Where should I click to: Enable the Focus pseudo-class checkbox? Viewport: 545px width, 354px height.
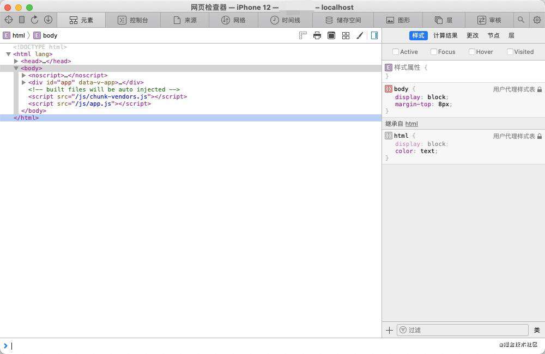coord(434,52)
